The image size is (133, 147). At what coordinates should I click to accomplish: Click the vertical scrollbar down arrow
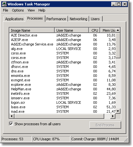click(118, 111)
